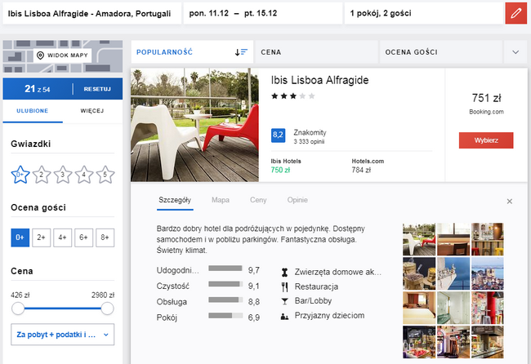Image resolution: width=531 pixels, height=364 pixels.
Task: Open the map view pin icon
Action: [x=41, y=55]
